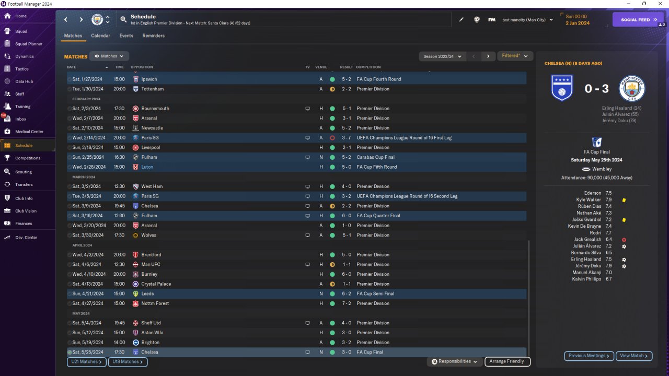
Task: Open Scouting magnifier icon in sidebar
Action: [x=7, y=172]
